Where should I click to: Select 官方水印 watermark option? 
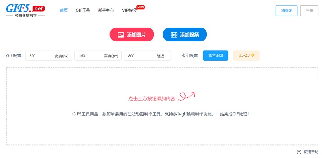(216, 55)
